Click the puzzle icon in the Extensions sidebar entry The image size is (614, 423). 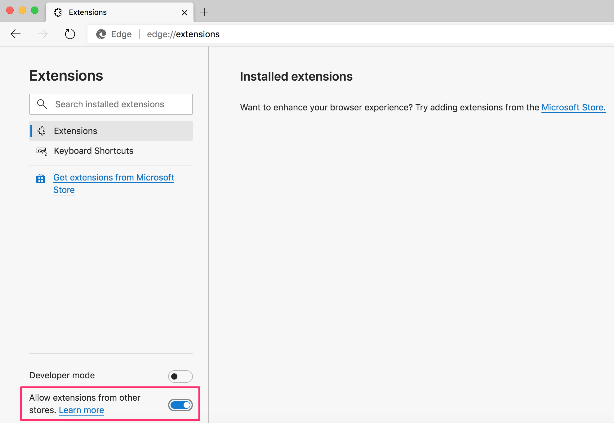[41, 131]
